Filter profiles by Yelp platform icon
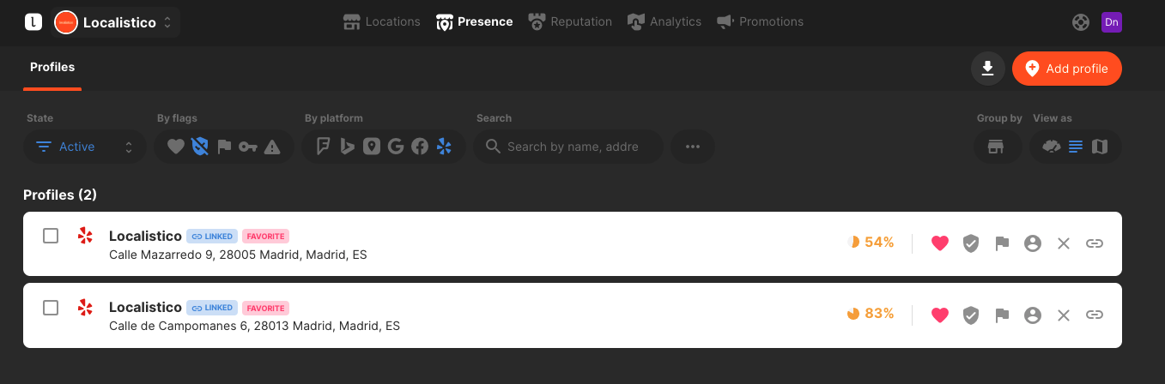Viewport: 1165px width, 384px height. 444,147
